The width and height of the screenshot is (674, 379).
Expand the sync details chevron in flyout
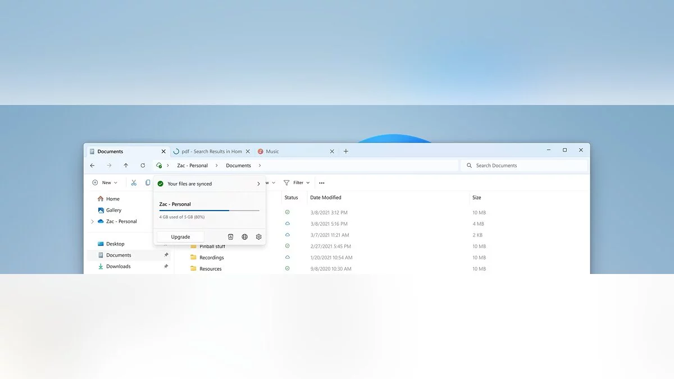point(258,184)
